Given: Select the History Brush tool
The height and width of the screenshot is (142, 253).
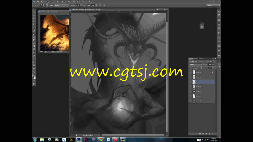Looking at the screenshot, I should (34, 40).
